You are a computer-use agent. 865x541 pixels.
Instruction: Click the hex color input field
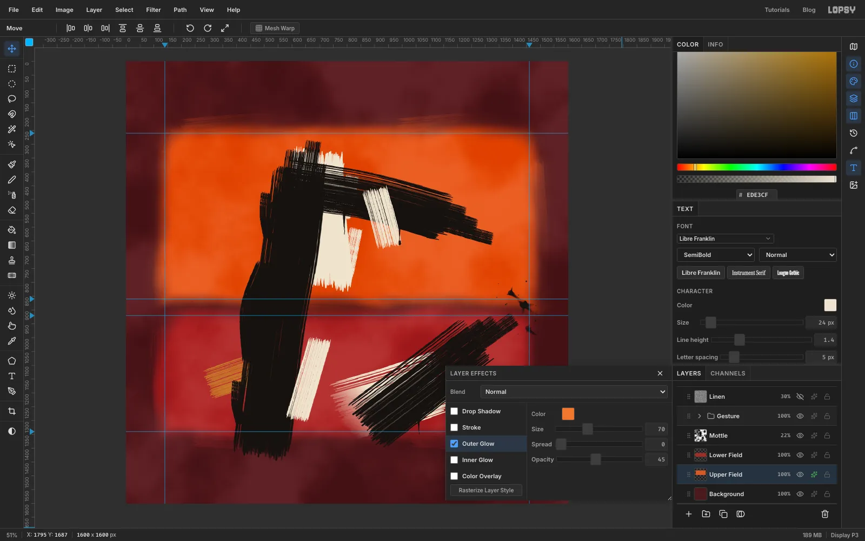(757, 195)
